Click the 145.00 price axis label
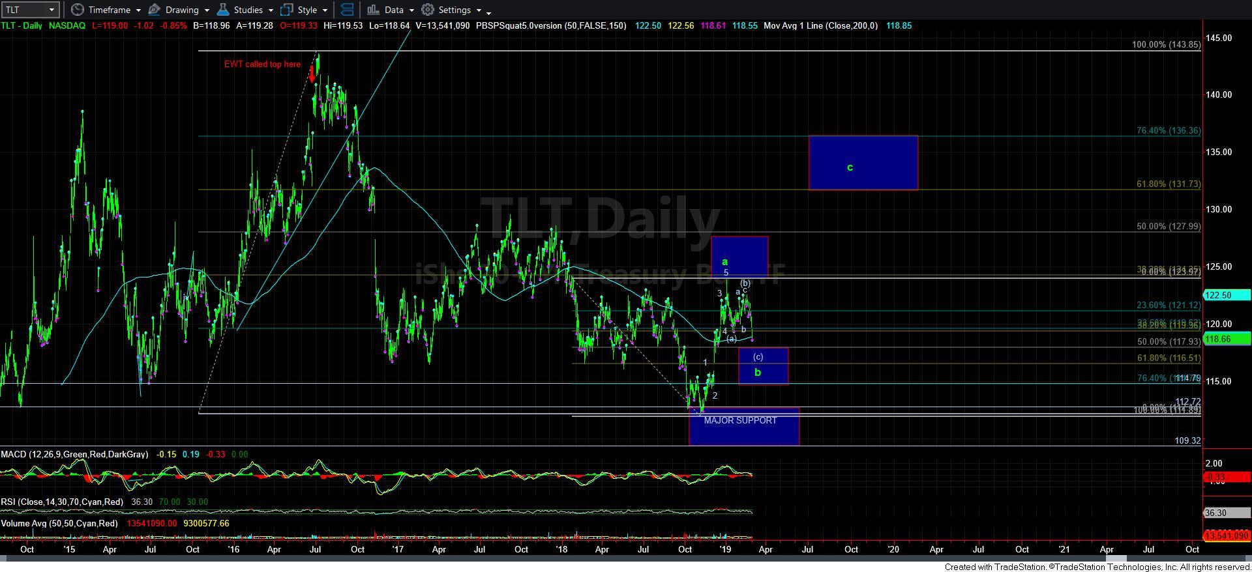This screenshot has height=572, width=1252. pyautogui.click(x=1219, y=38)
